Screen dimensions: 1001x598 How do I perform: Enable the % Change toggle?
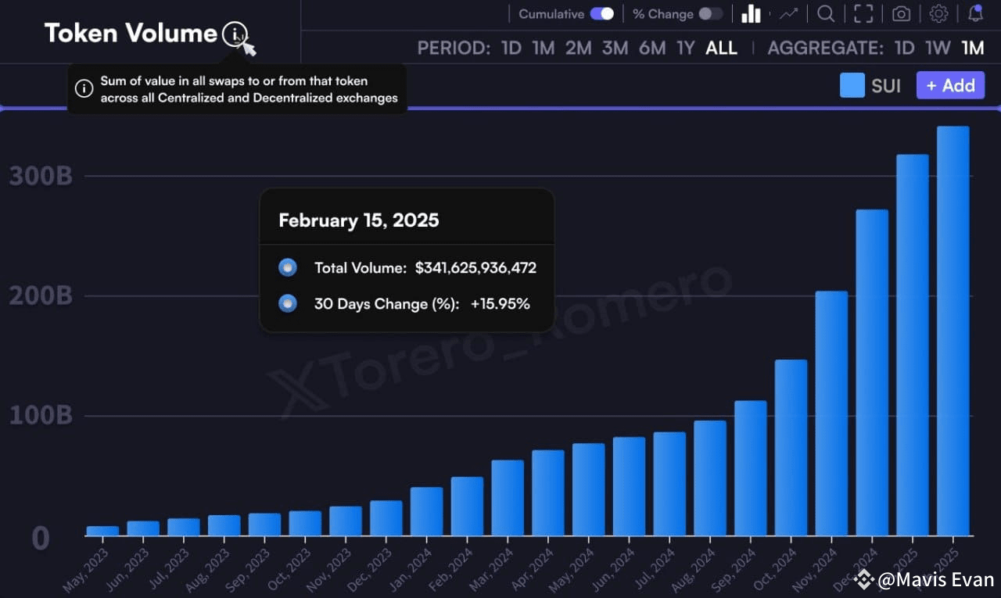click(x=711, y=13)
